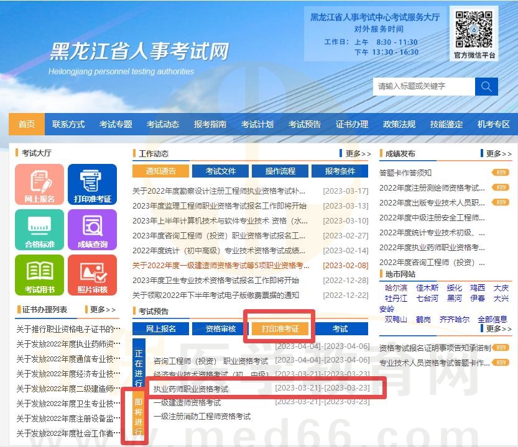Click the 考试用书 book icon
This screenshot has height=447, width=518.
40,275
